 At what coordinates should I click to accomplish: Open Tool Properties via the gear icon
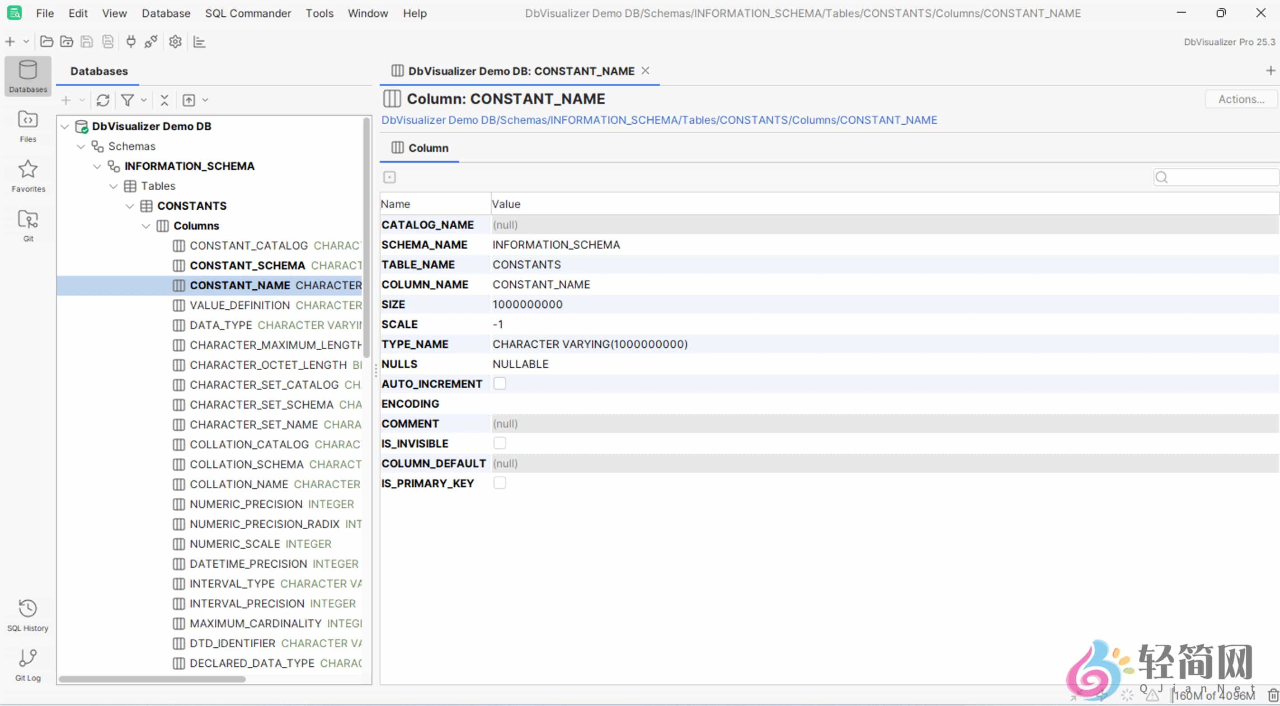tap(174, 42)
